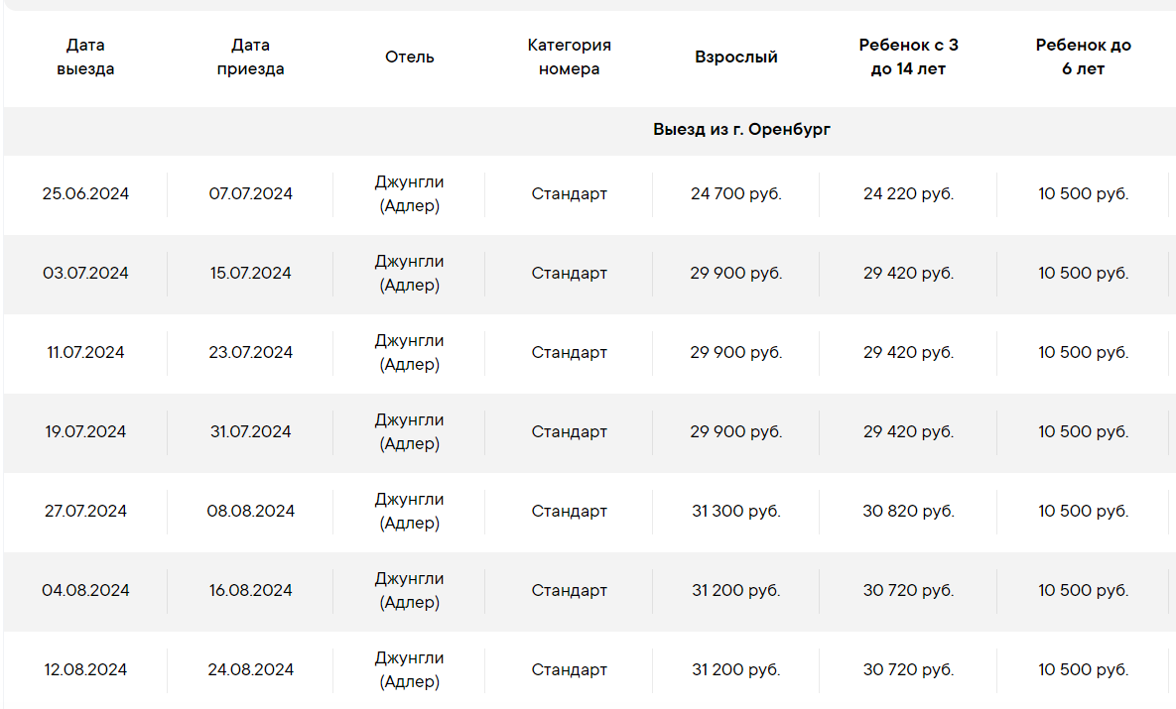
Task: Click arrival date 24.08.2024
Action: [x=250, y=670]
